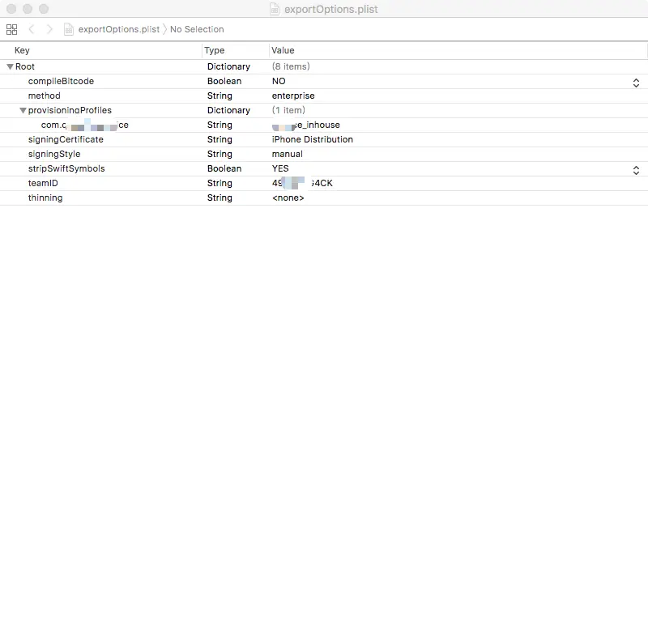Screen dimensions: 648x625
Task: Select the thinning key
Action: tap(45, 198)
